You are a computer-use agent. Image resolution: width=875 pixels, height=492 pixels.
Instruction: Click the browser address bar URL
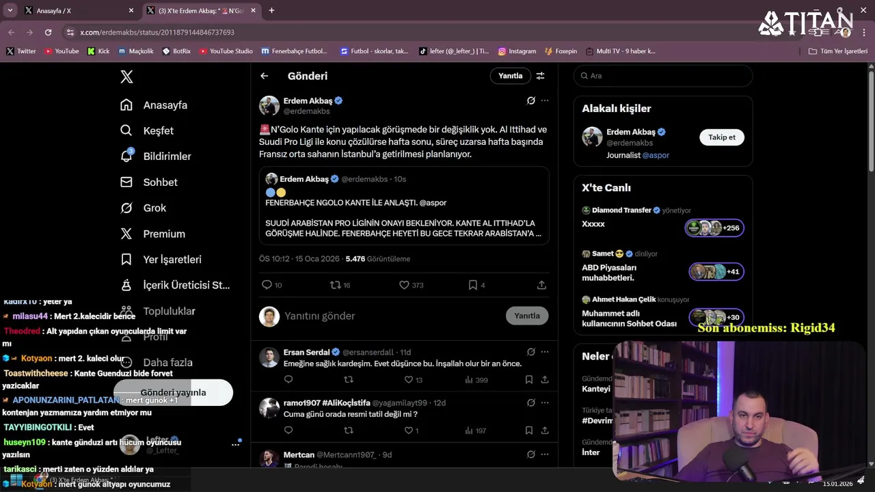coord(157,32)
